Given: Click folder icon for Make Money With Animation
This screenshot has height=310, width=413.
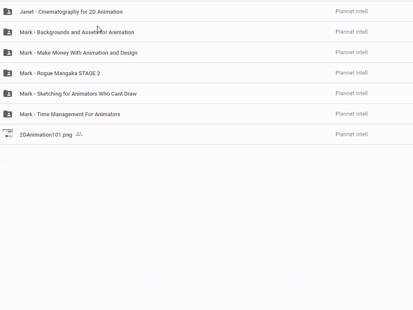Looking at the screenshot, I should [8, 53].
